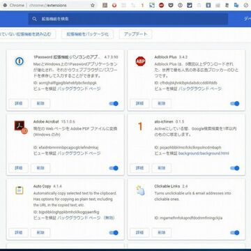Screen dimensions: 251x251
Task: Disable the Auto Copy extension toggle
Action: tap(114, 233)
